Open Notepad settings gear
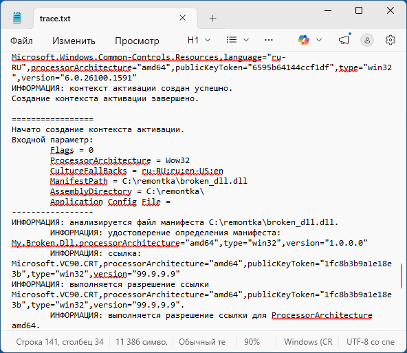The image size is (407, 353). pos(390,41)
